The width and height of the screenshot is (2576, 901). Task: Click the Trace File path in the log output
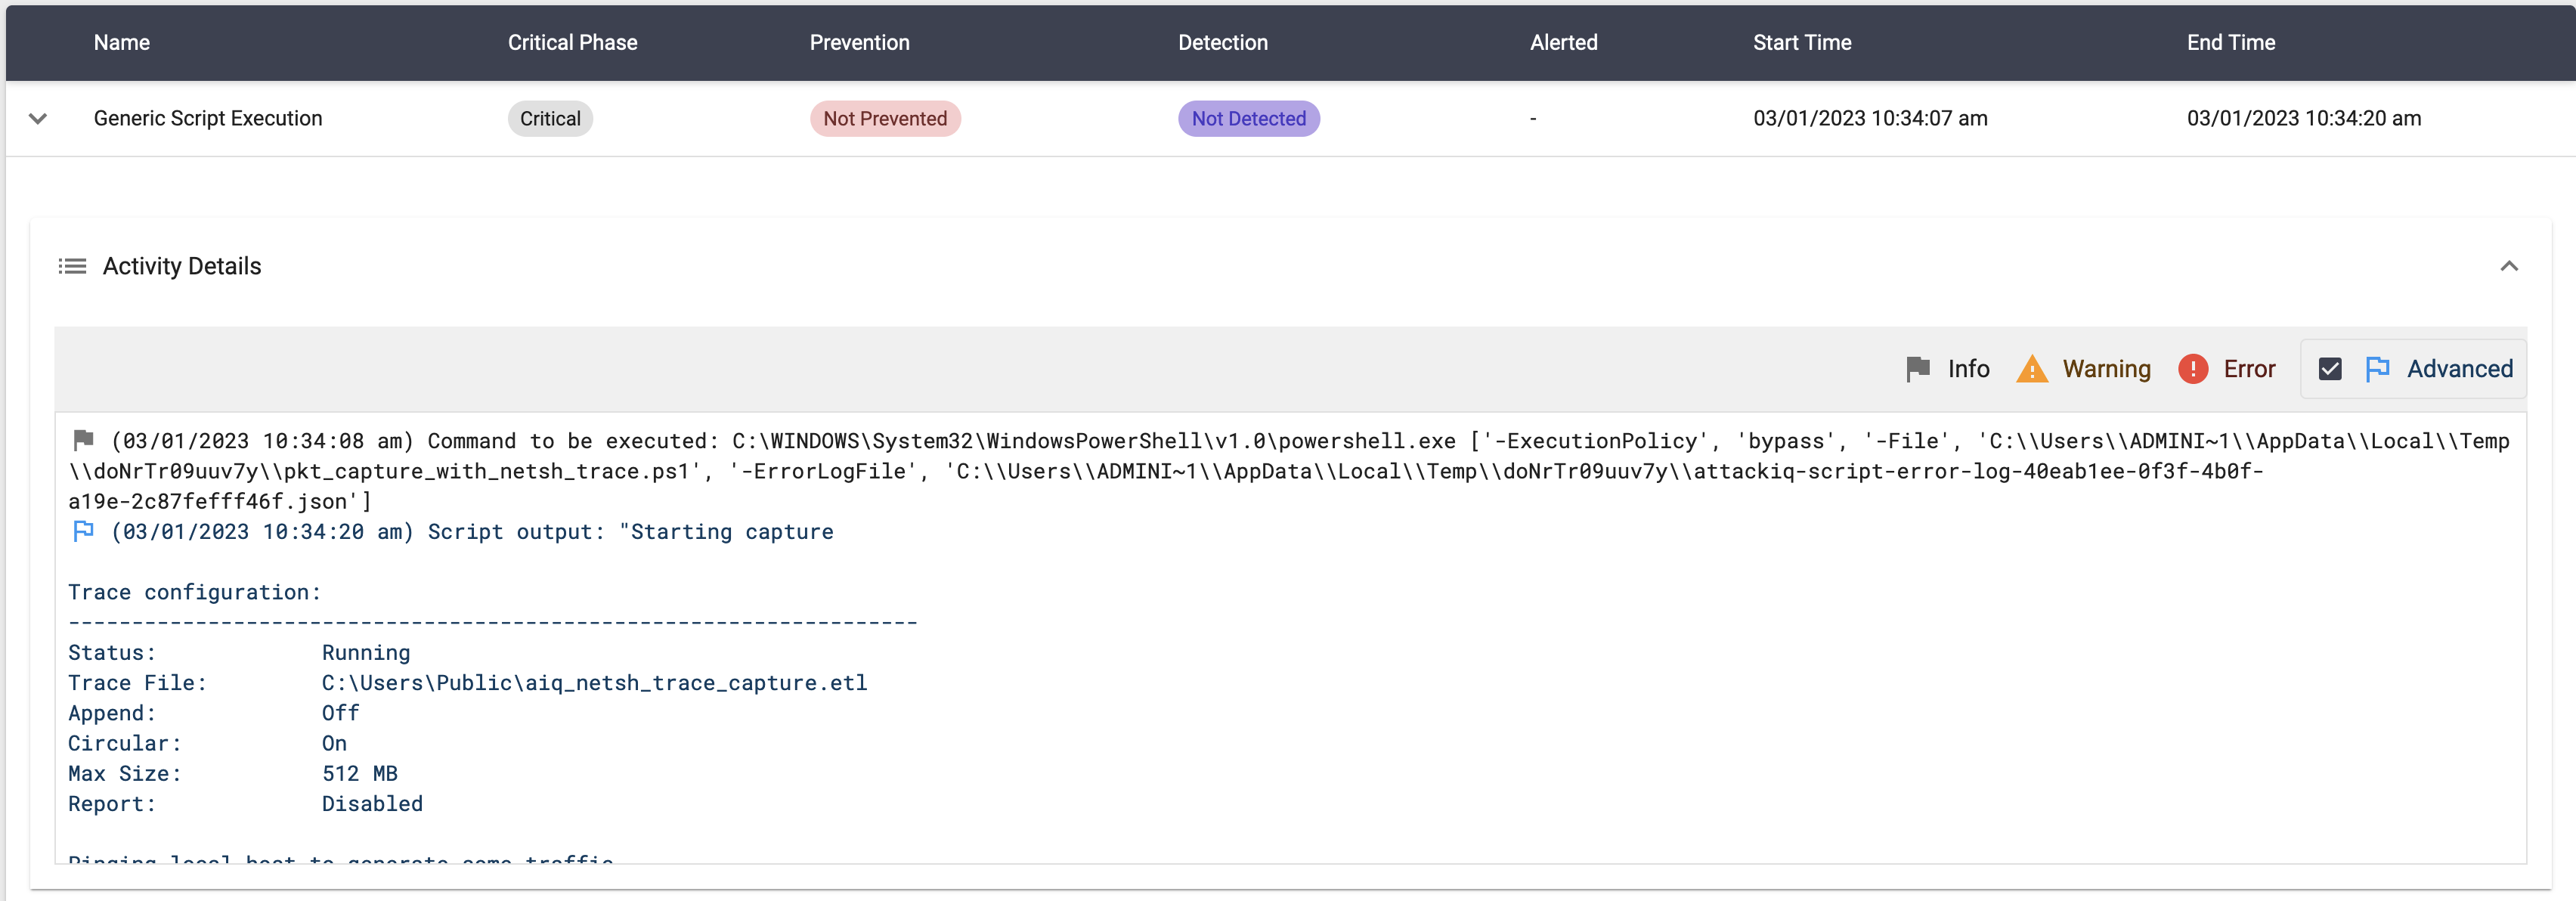pyautogui.click(x=594, y=683)
